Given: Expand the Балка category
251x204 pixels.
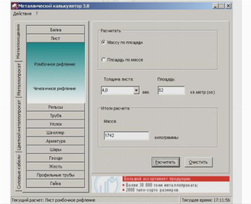Looking at the screenshot, I should click(56, 30).
